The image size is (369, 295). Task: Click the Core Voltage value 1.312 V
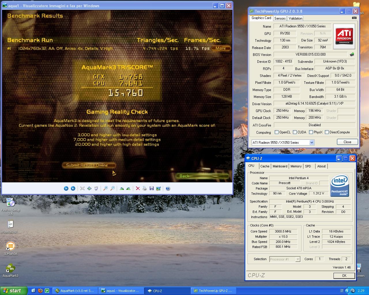319,193
